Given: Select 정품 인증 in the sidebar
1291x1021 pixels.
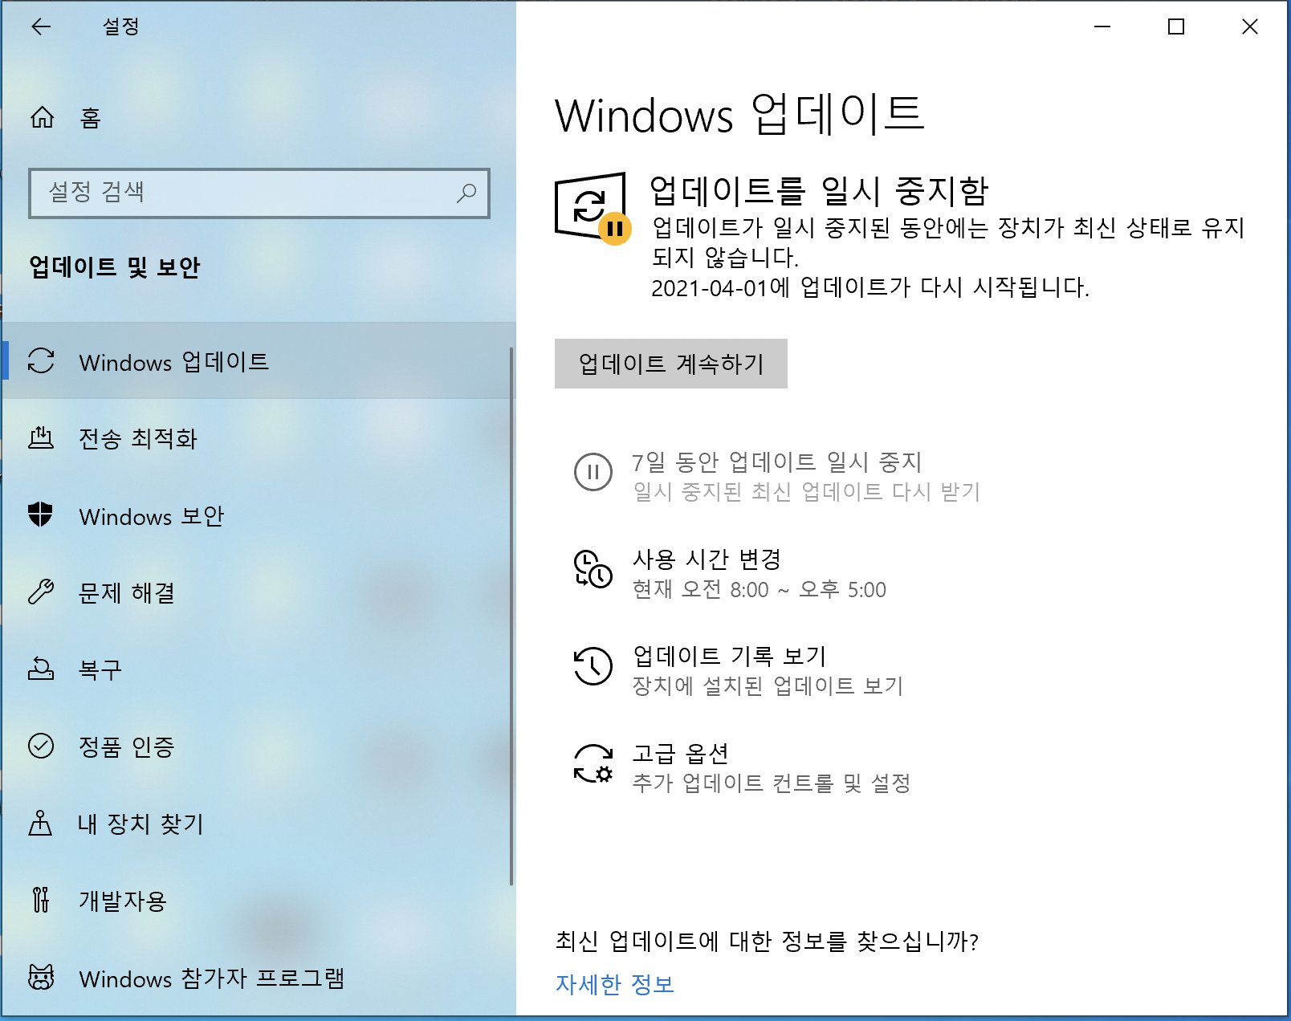Looking at the screenshot, I should click(x=259, y=746).
